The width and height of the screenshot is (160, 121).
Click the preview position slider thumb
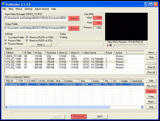(114, 45)
